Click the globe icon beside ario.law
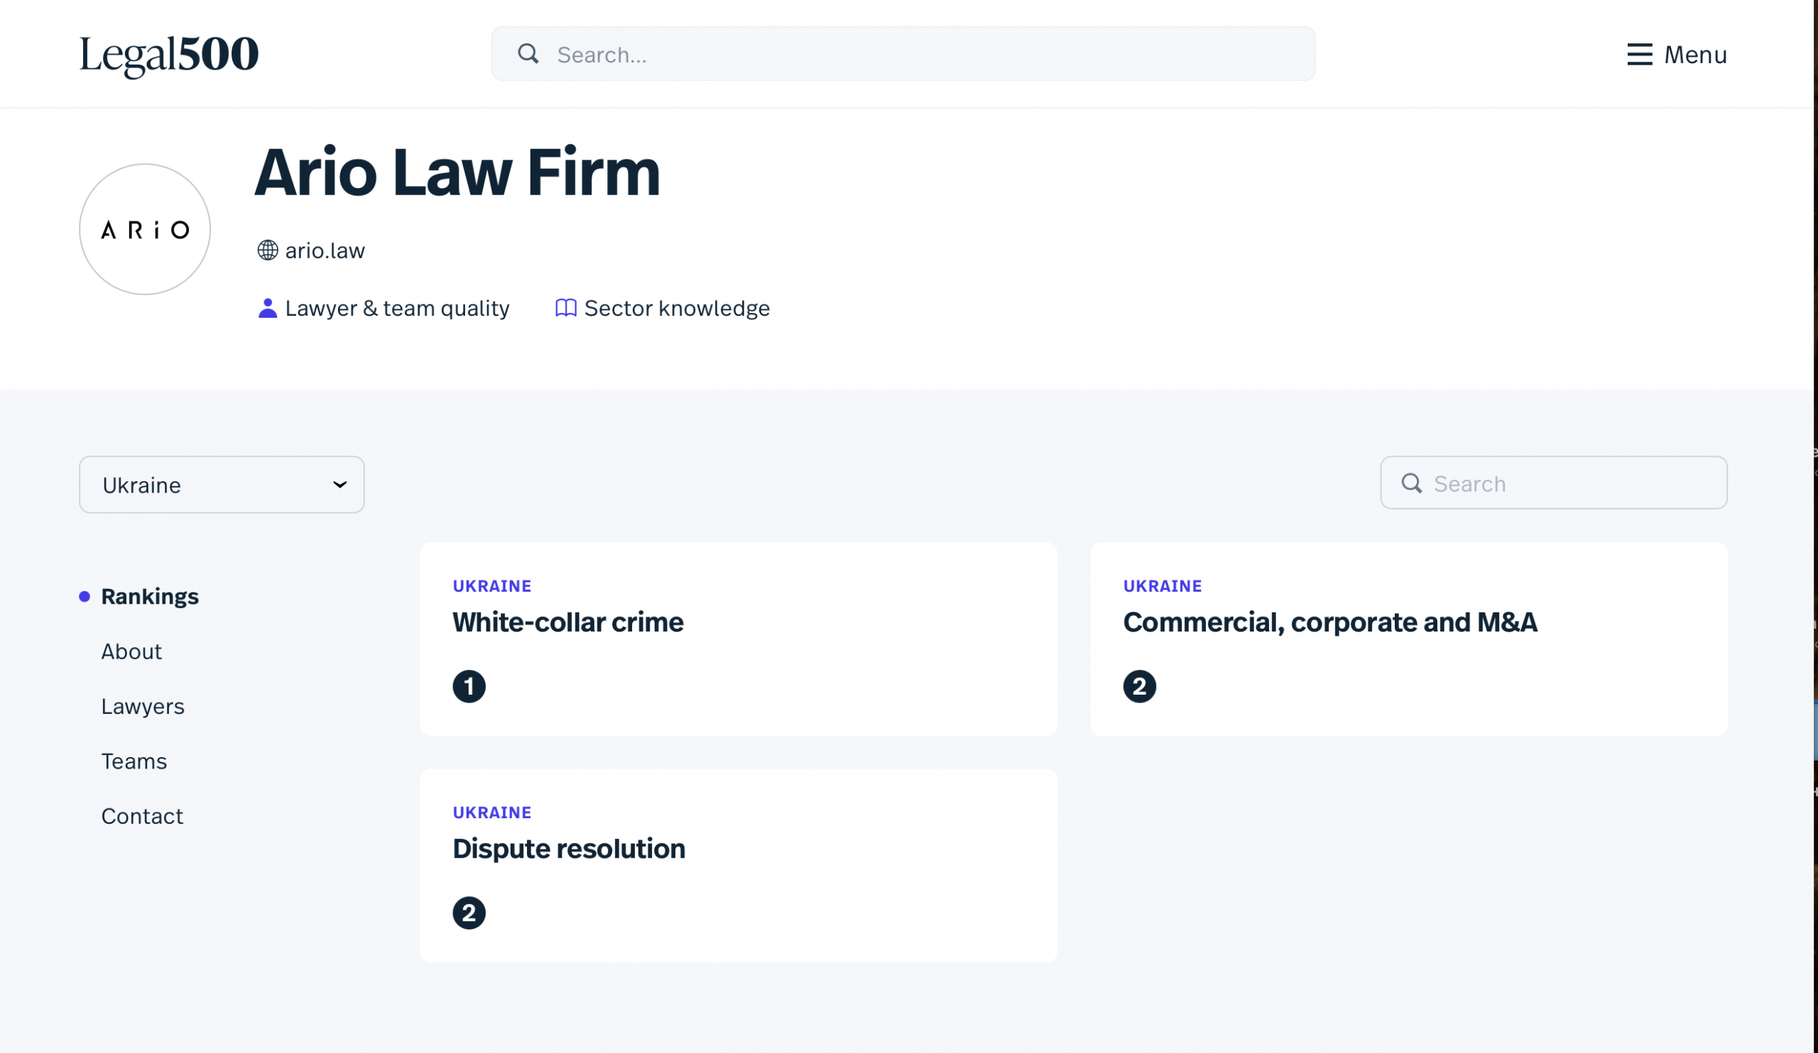1818x1053 pixels. [268, 250]
